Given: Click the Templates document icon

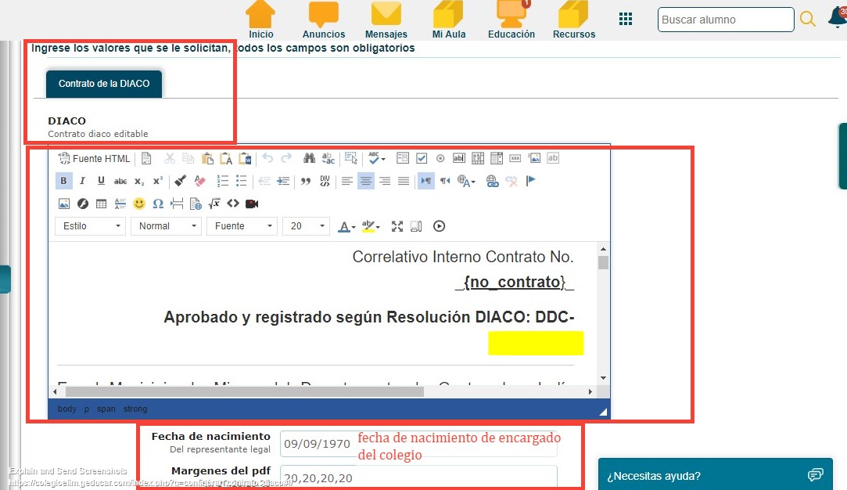Looking at the screenshot, I should coord(146,158).
